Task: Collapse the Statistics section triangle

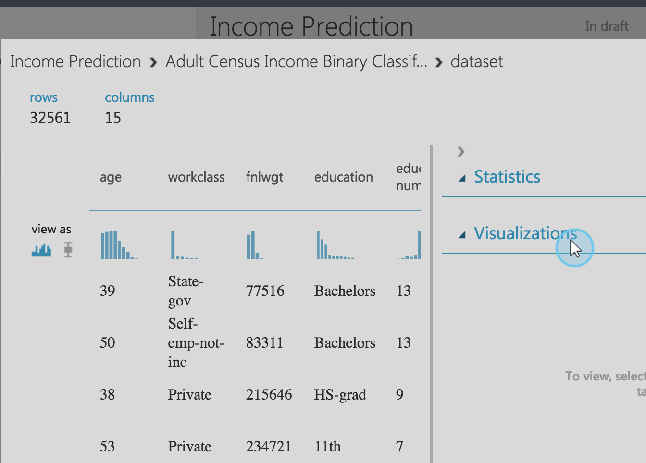Action: tap(462, 178)
